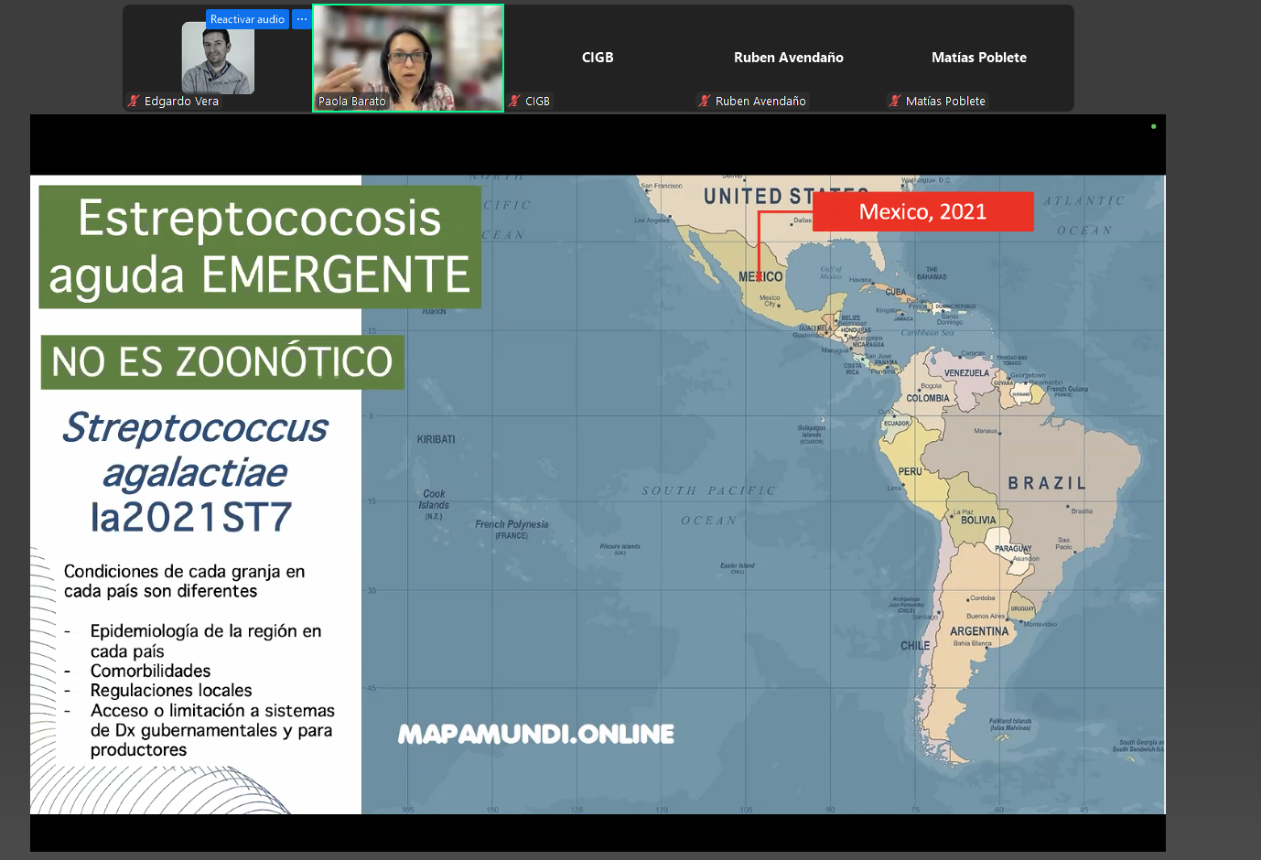This screenshot has height=860, width=1261.
Task: Select the Epidemiología de la región bullet
Action: pos(206,641)
